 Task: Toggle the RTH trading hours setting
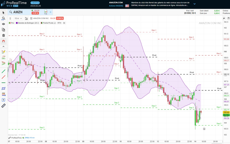point(59,23)
